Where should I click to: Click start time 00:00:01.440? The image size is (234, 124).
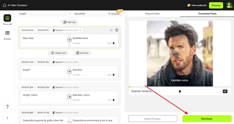pos(27,62)
